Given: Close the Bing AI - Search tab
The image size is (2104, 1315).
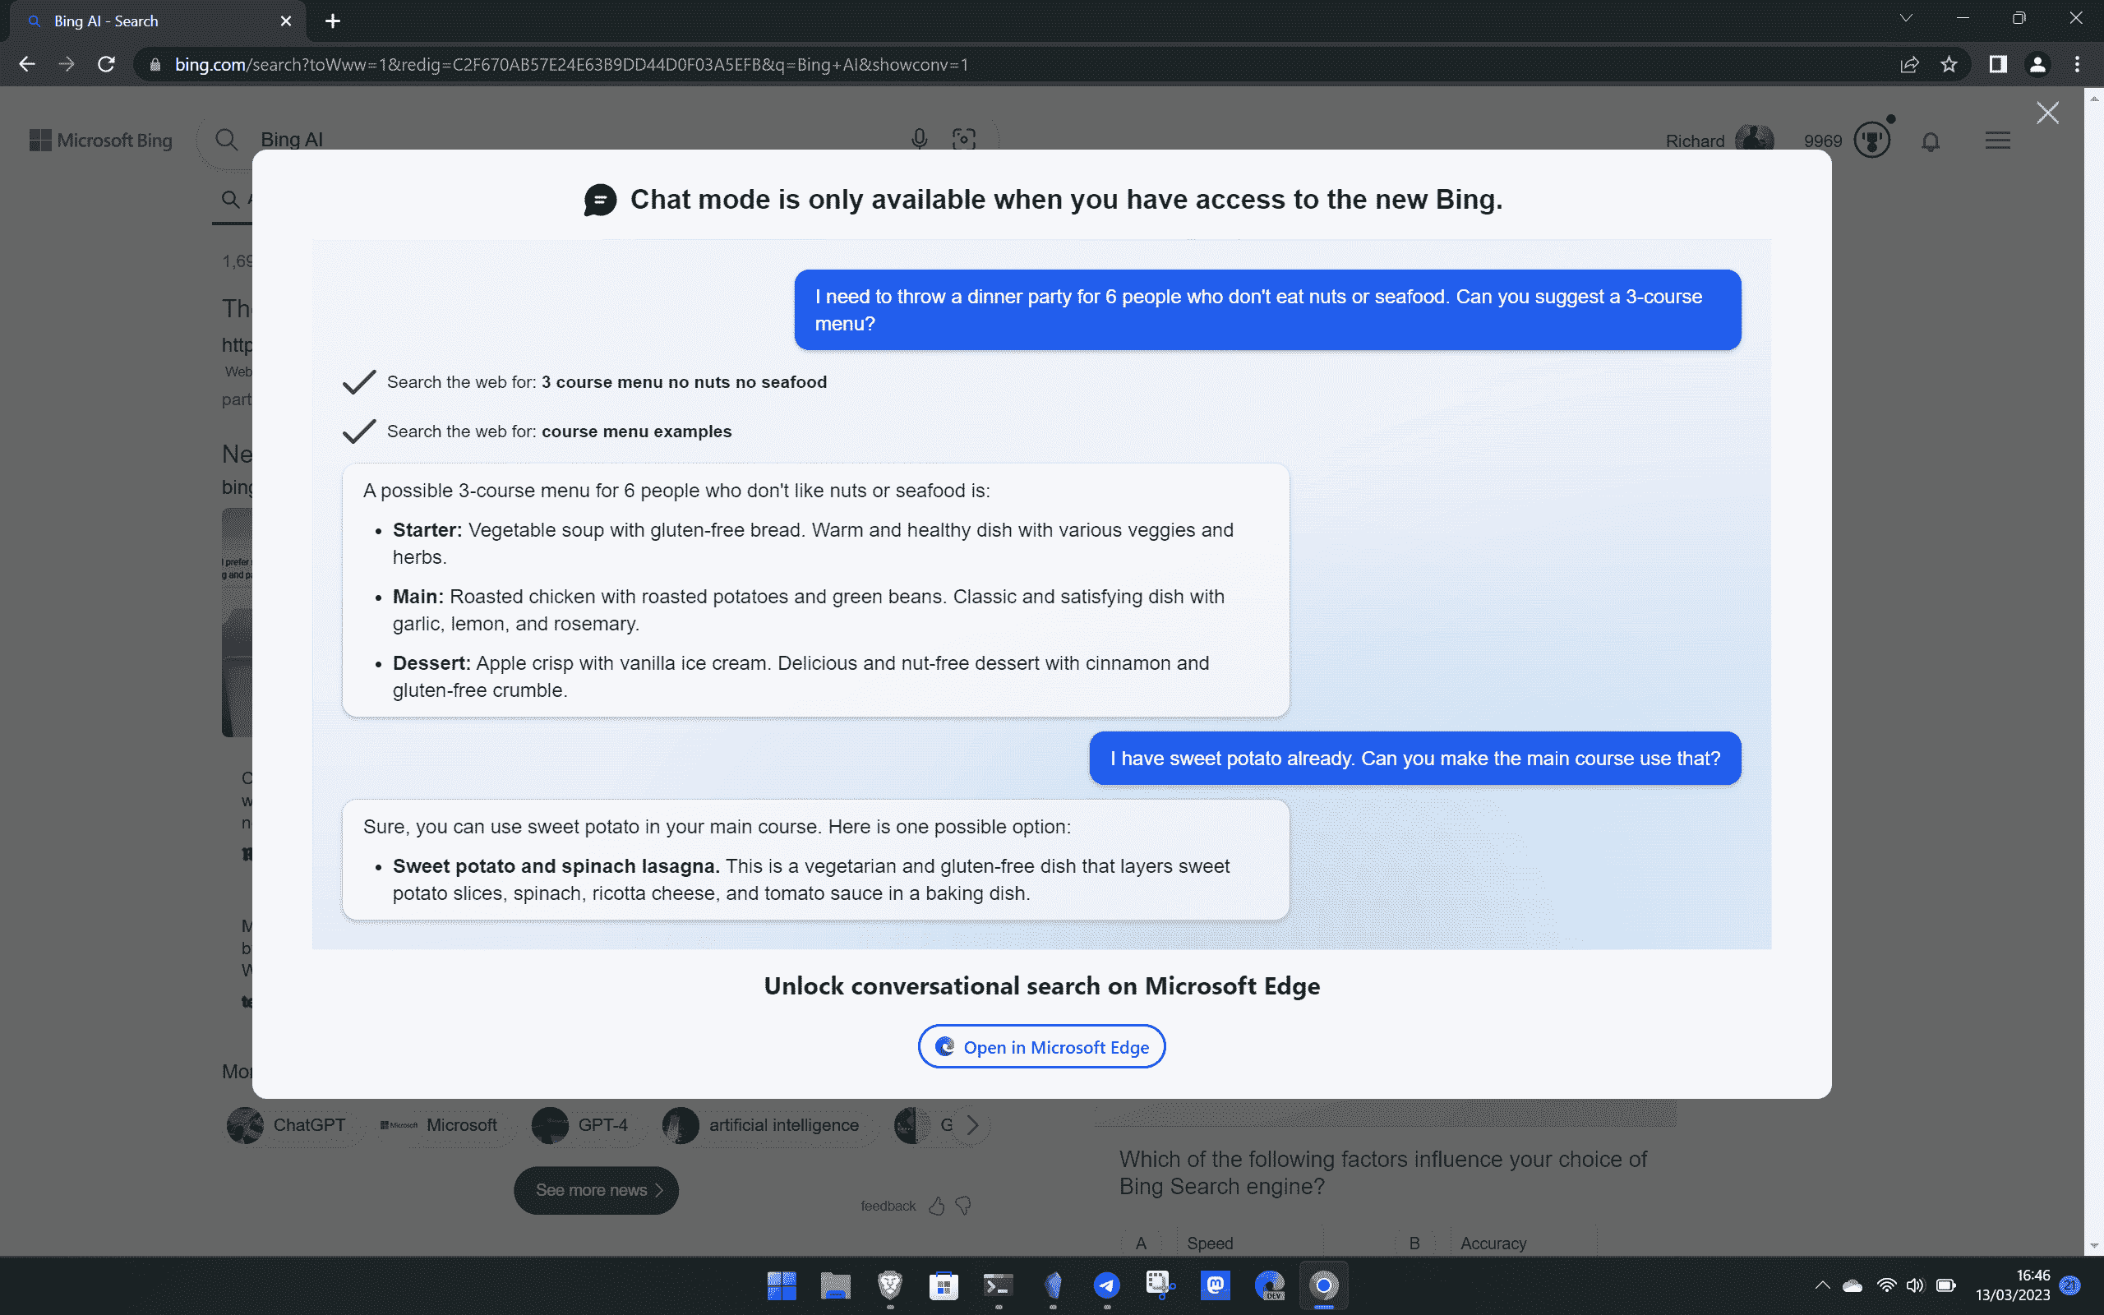Looking at the screenshot, I should point(285,21).
